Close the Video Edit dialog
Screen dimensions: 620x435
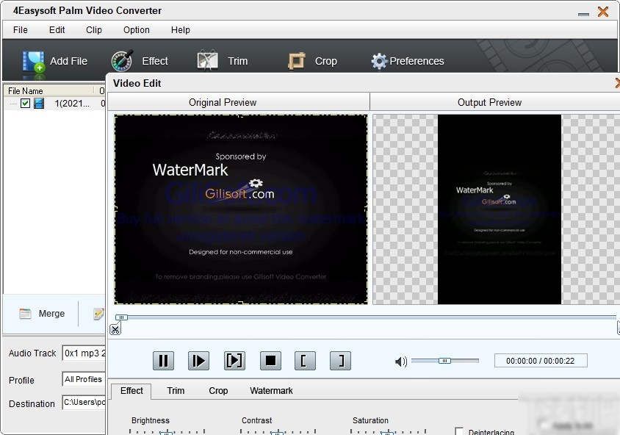tap(617, 82)
